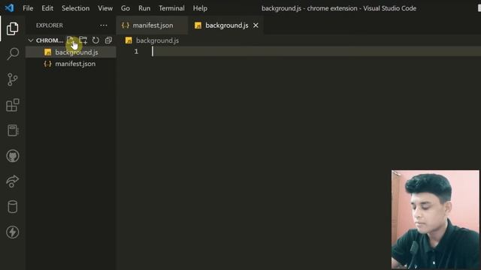Viewport: 481px width, 270px height.
Task: Open the Terminal menu
Action: (171, 8)
